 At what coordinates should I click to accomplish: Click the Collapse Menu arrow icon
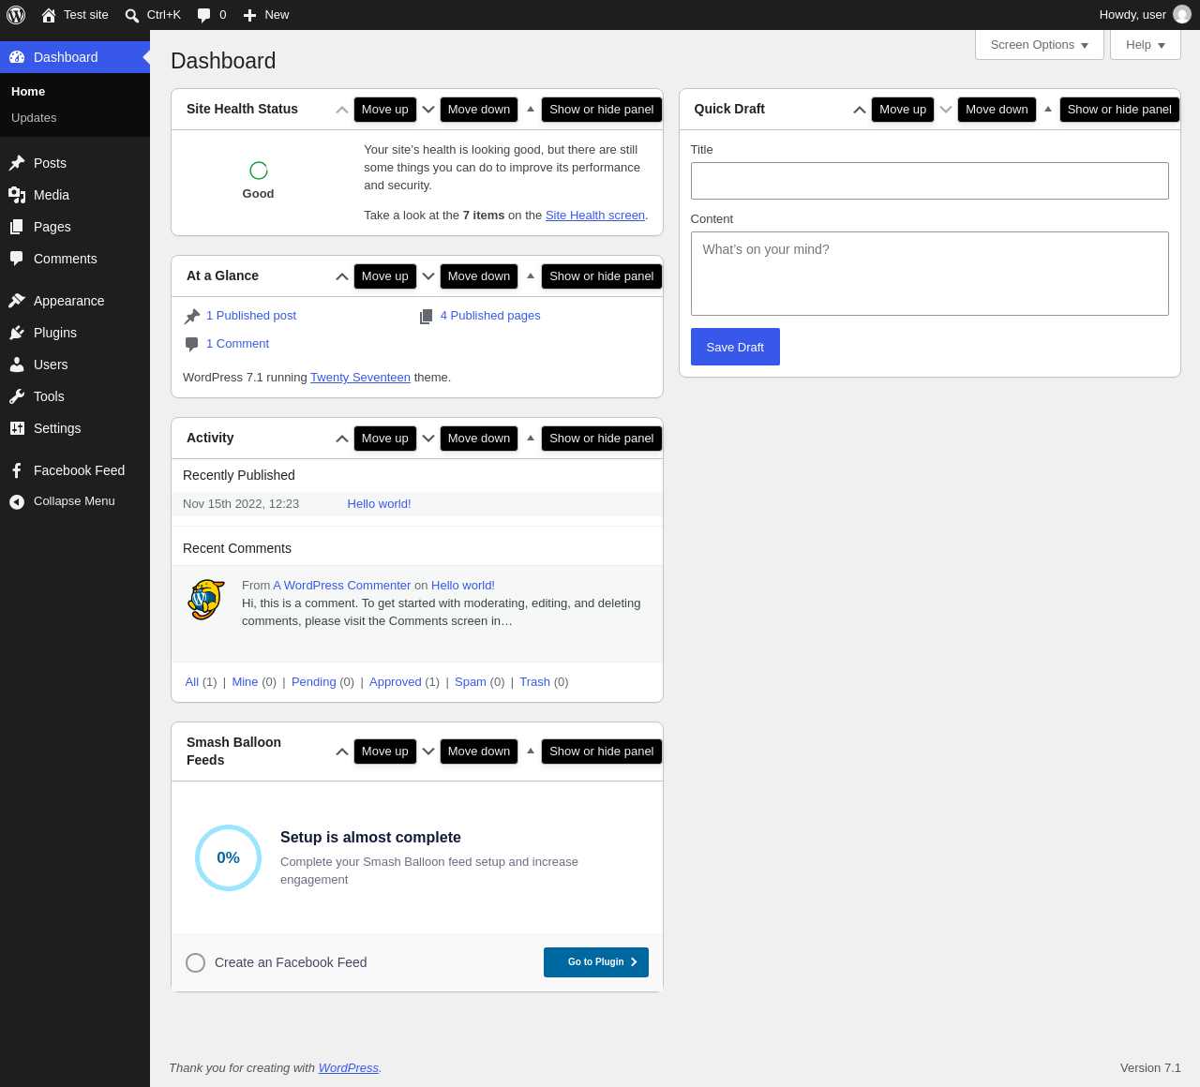(17, 502)
